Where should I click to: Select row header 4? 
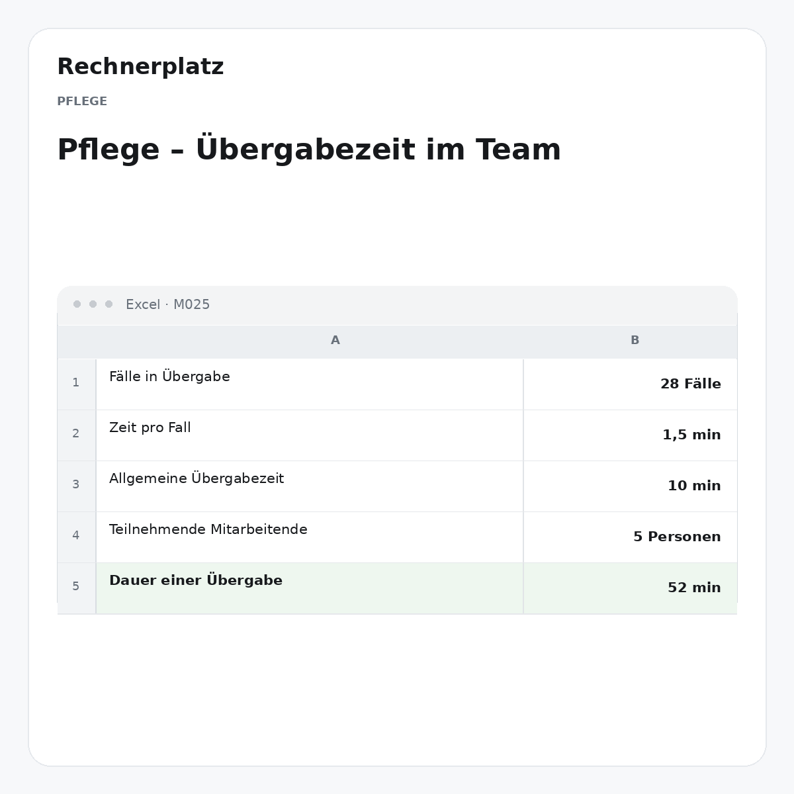click(x=76, y=537)
